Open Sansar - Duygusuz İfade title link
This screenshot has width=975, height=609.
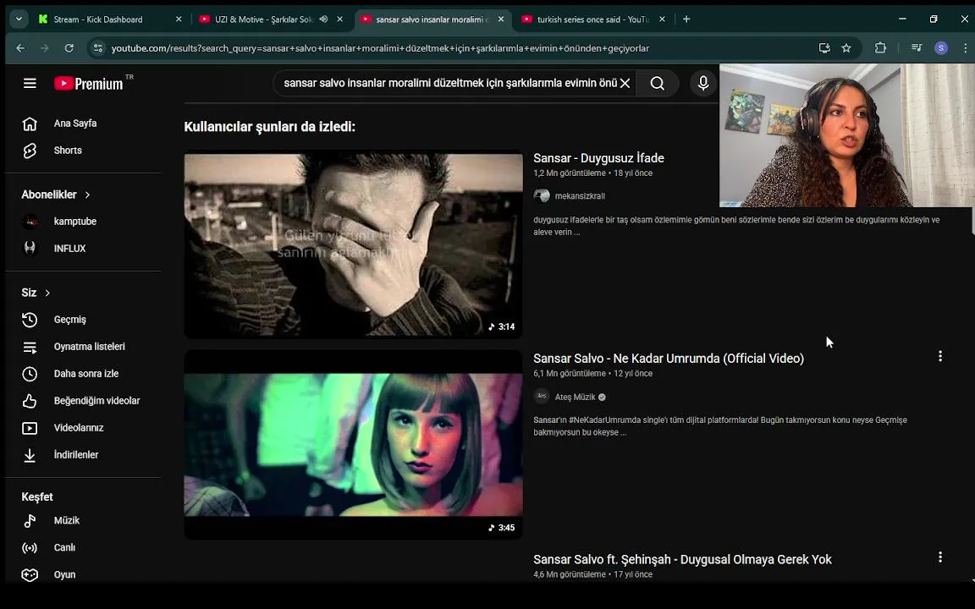point(598,158)
